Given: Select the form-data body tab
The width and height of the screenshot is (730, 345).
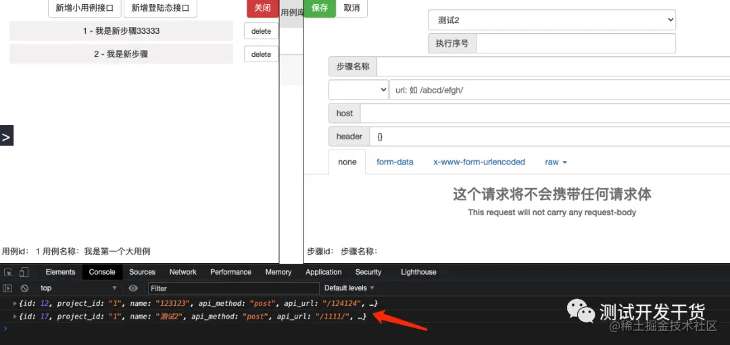Looking at the screenshot, I should click(395, 162).
